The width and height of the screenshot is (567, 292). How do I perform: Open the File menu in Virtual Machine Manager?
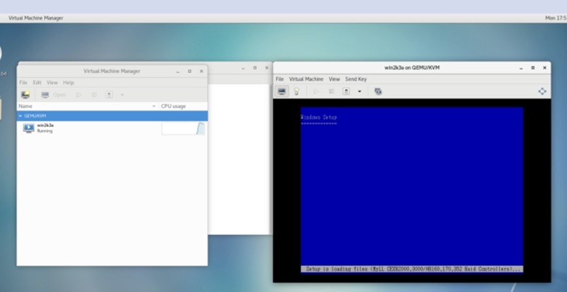23,83
